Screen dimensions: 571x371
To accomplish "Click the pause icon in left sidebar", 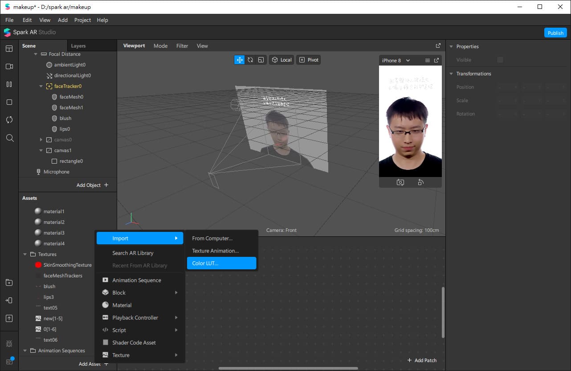I will [9, 84].
